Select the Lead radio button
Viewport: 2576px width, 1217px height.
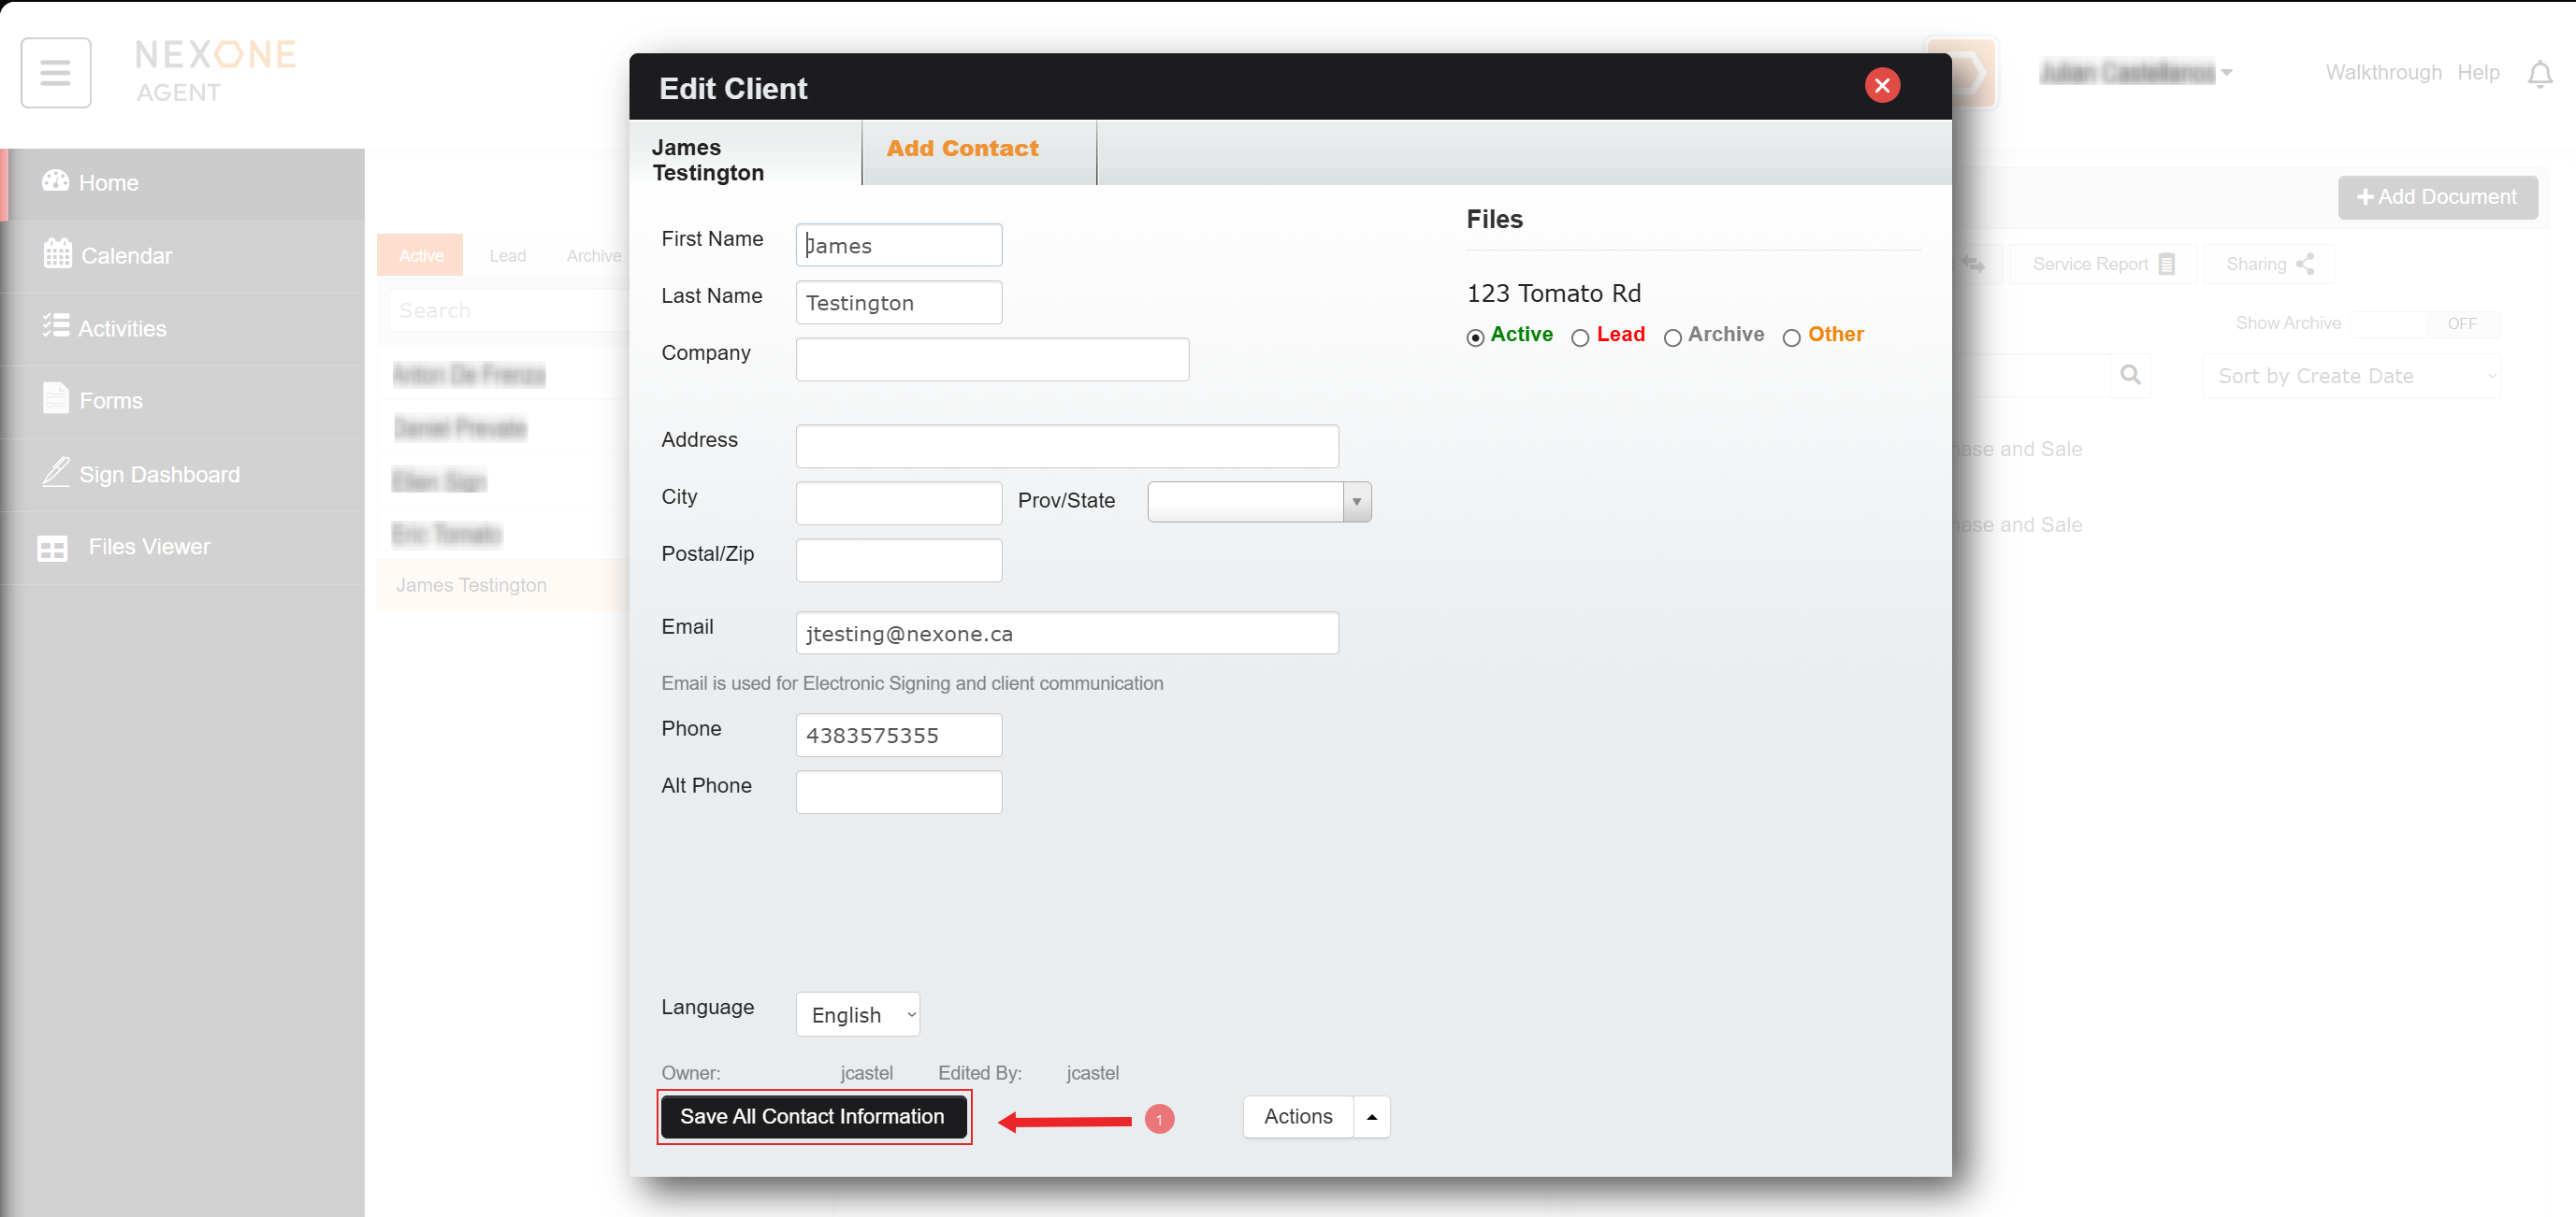coord(1580,337)
